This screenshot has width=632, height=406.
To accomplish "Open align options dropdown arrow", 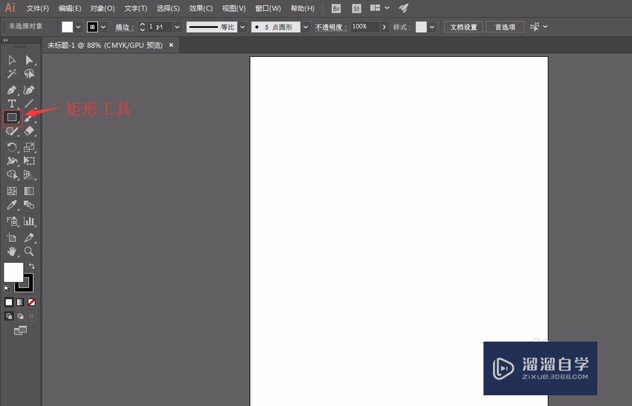I will click(545, 27).
